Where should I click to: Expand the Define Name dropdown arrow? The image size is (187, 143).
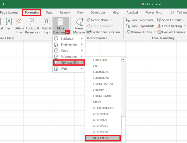click(x=112, y=20)
